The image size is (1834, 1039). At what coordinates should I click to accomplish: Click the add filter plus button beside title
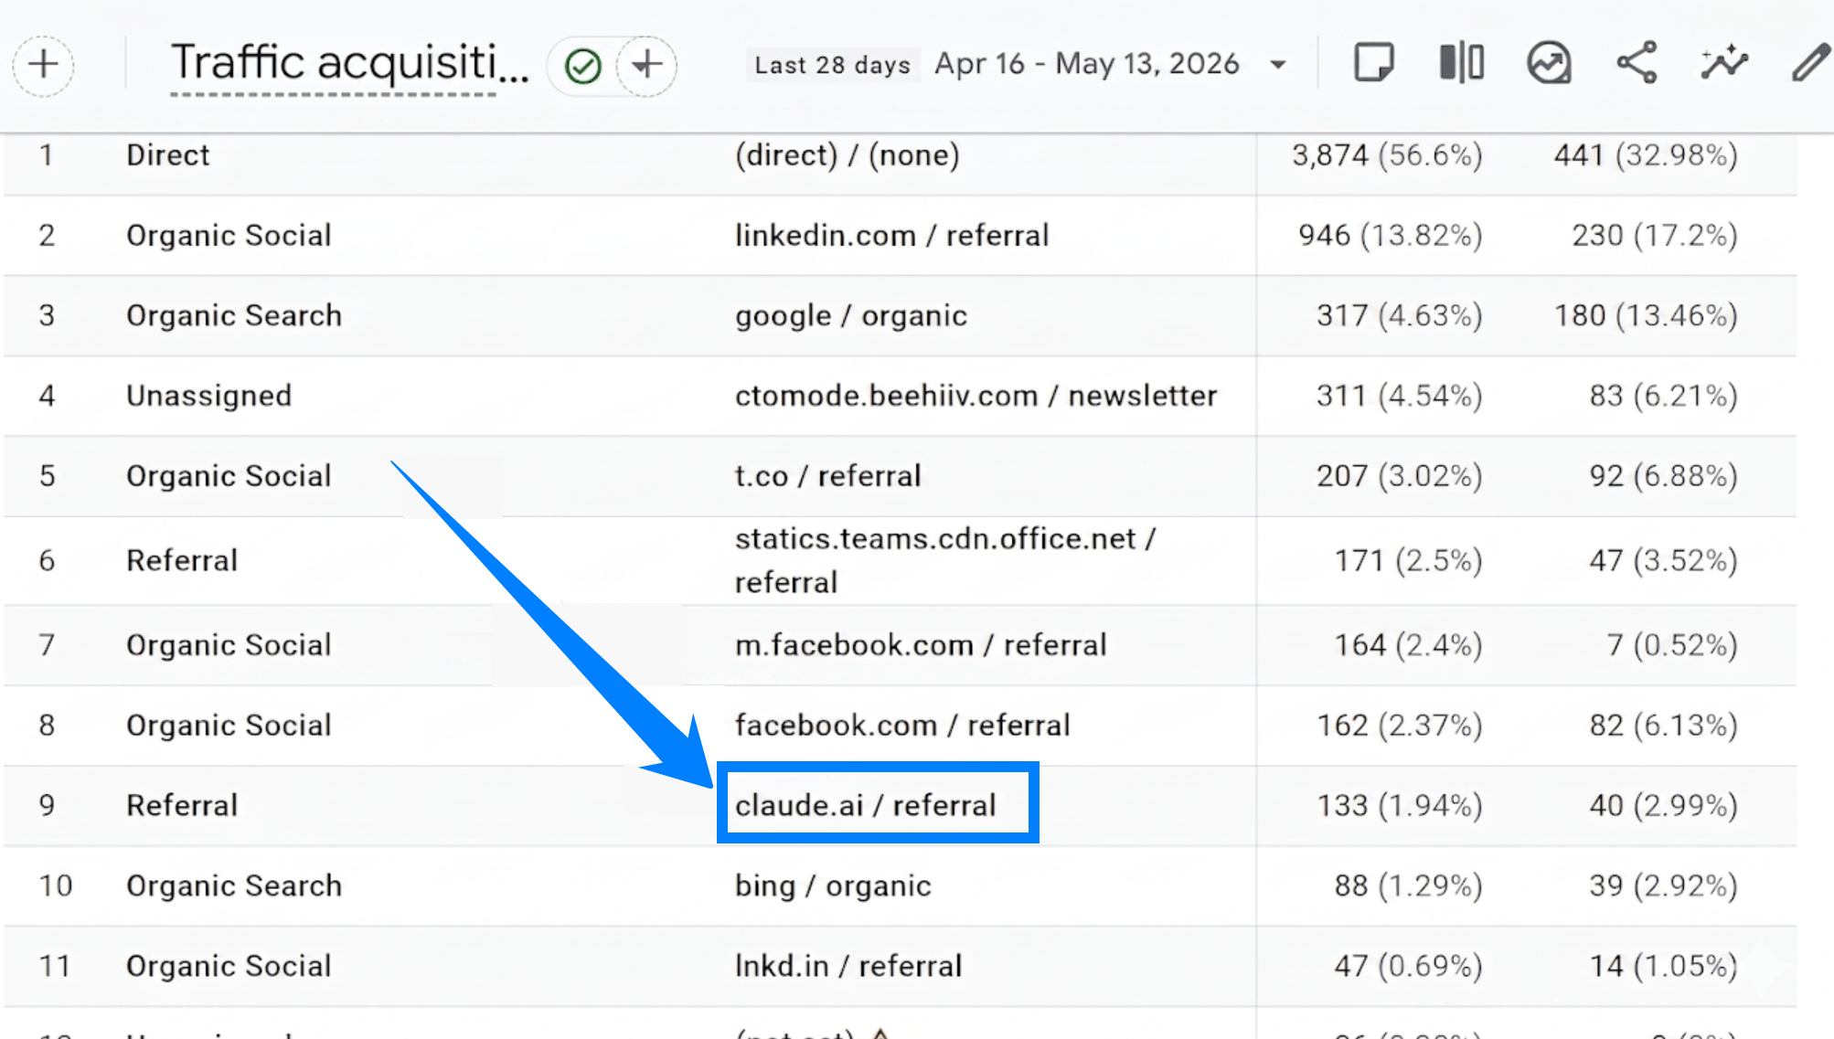point(647,65)
